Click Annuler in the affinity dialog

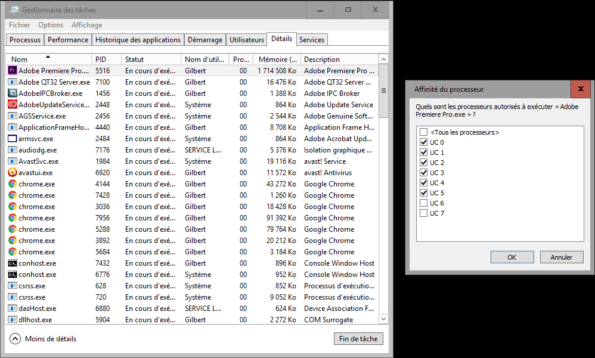pyautogui.click(x=561, y=257)
